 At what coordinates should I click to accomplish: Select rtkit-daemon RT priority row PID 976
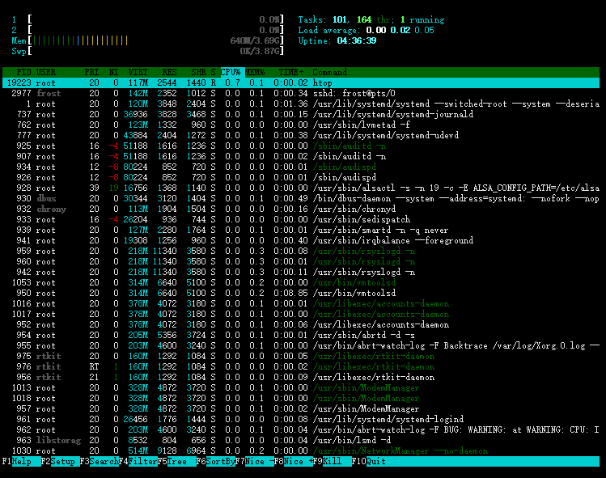point(301,366)
